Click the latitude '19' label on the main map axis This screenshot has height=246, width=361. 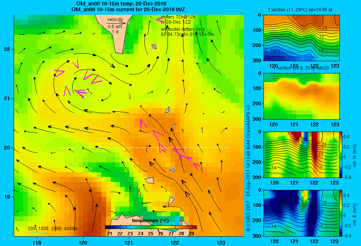pyautogui.click(x=7, y=197)
